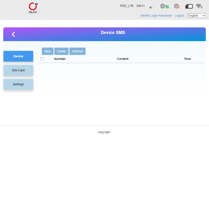Viewport: 209px width, 209px height.
Task: Switch to the Device SMS tab
Action: [18, 56]
